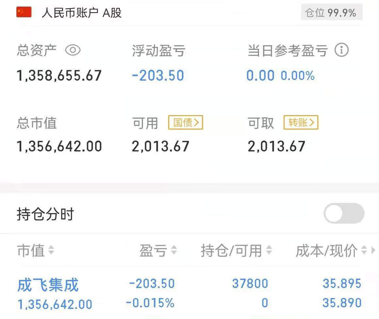Sort by 持仓/可用 column arrows
Image resolution: width=379 pixels, height=319 pixels.
click(269, 250)
